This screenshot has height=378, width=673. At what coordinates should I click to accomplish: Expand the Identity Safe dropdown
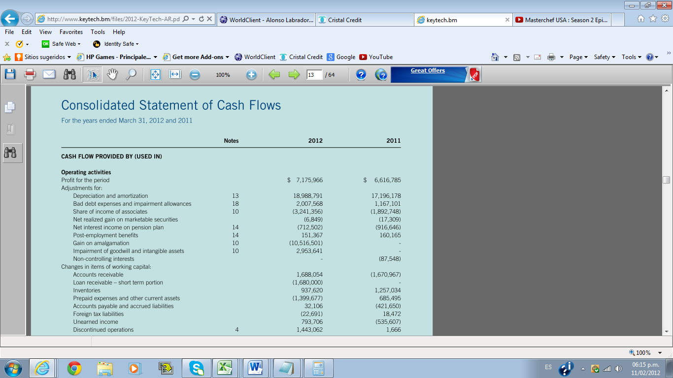[x=121, y=44]
